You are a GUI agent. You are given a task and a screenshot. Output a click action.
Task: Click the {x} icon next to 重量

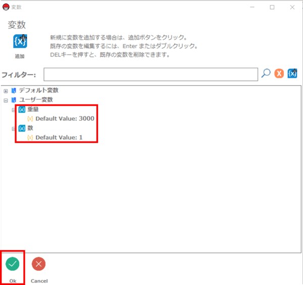(22, 110)
